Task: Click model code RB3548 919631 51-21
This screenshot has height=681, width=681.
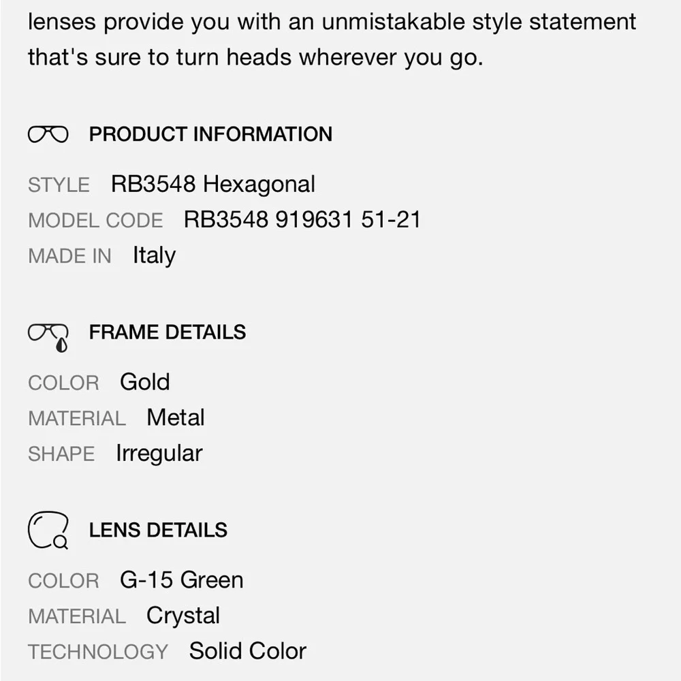Action: tap(302, 220)
